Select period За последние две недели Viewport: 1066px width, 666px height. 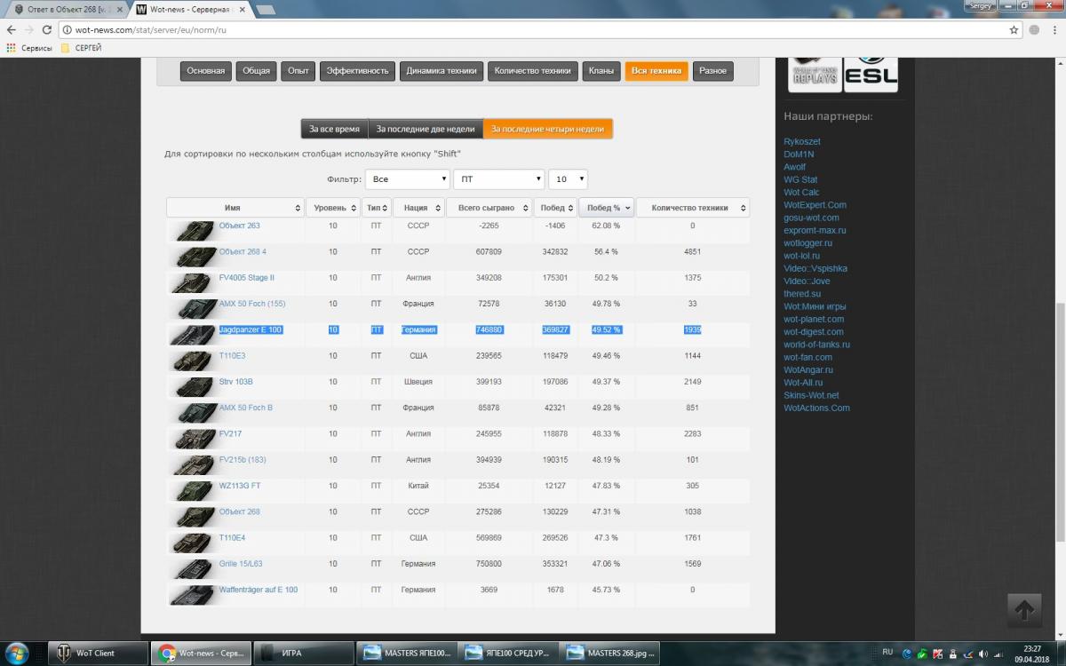426,129
